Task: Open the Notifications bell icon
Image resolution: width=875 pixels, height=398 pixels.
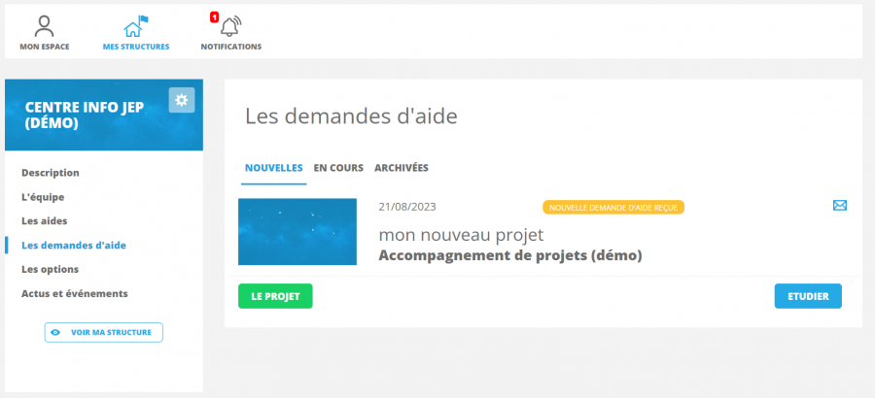Action: (x=229, y=26)
